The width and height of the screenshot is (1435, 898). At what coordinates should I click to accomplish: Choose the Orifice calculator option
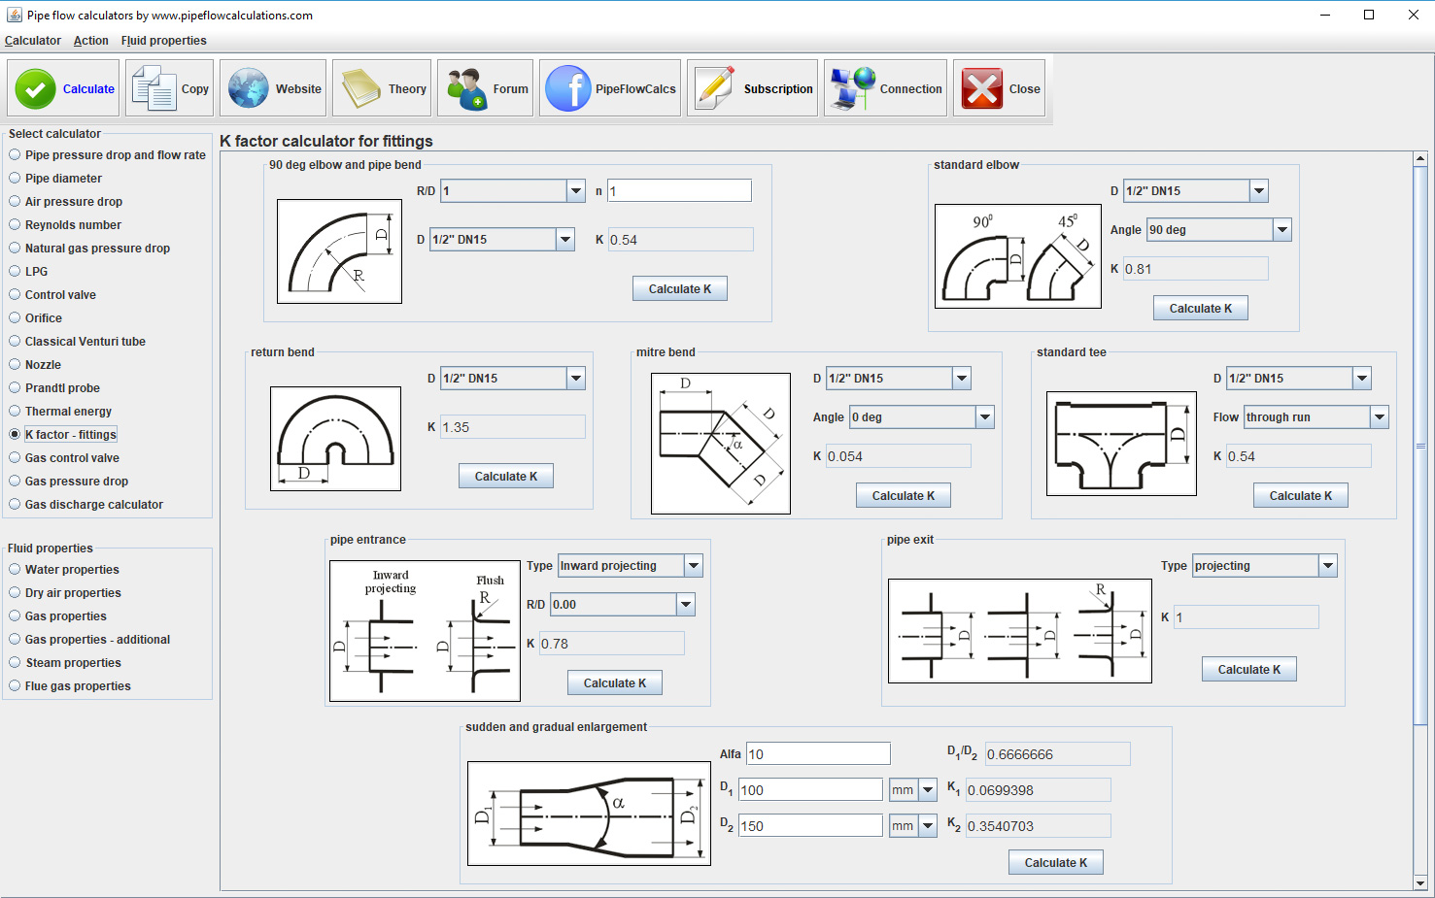(x=15, y=318)
